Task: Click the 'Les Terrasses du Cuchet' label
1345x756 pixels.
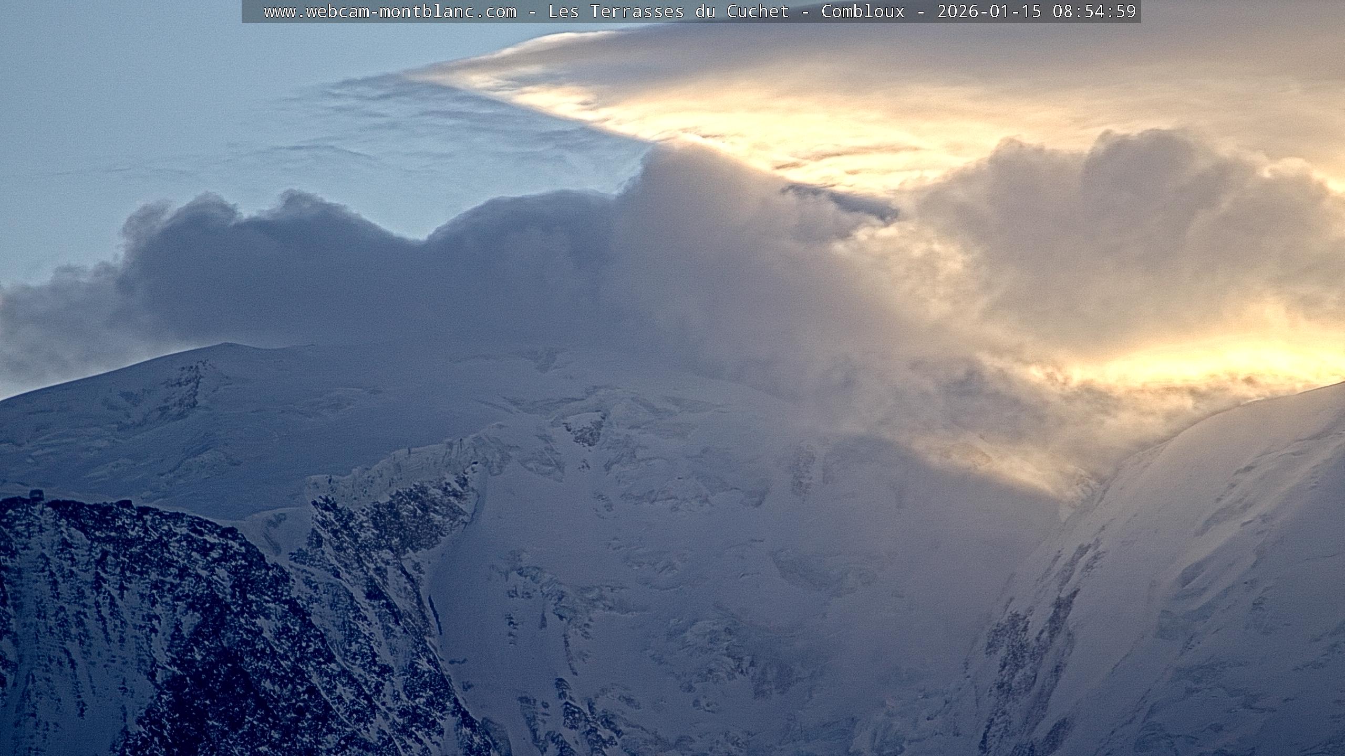Action: coord(668,12)
